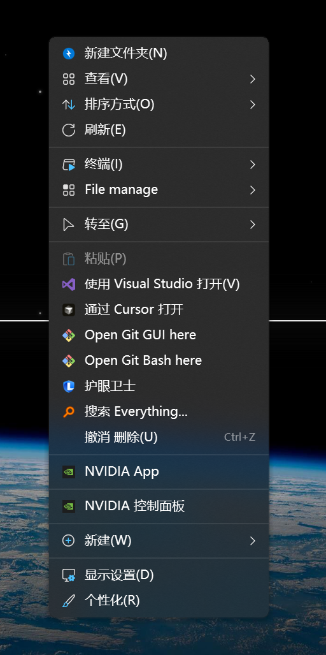The width and height of the screenshot is (326, 655).
Task: Select 刷新(E) to refresh desktop
Action: [159, 130]
